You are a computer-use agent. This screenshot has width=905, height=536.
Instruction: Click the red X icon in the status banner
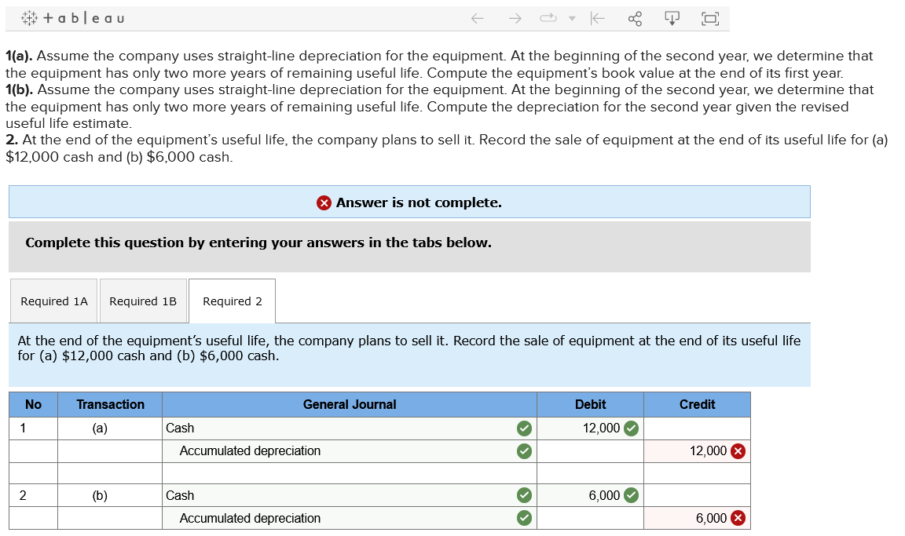[324, 202]
